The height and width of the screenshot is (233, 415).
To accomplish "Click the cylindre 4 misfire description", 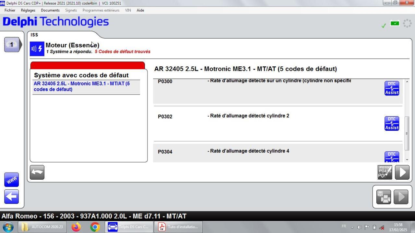I will tap(248, 151).
